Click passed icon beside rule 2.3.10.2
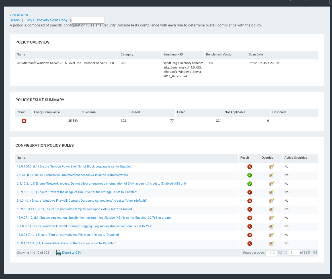The width and height of the screenshot is (332, 279). [250, 184]
